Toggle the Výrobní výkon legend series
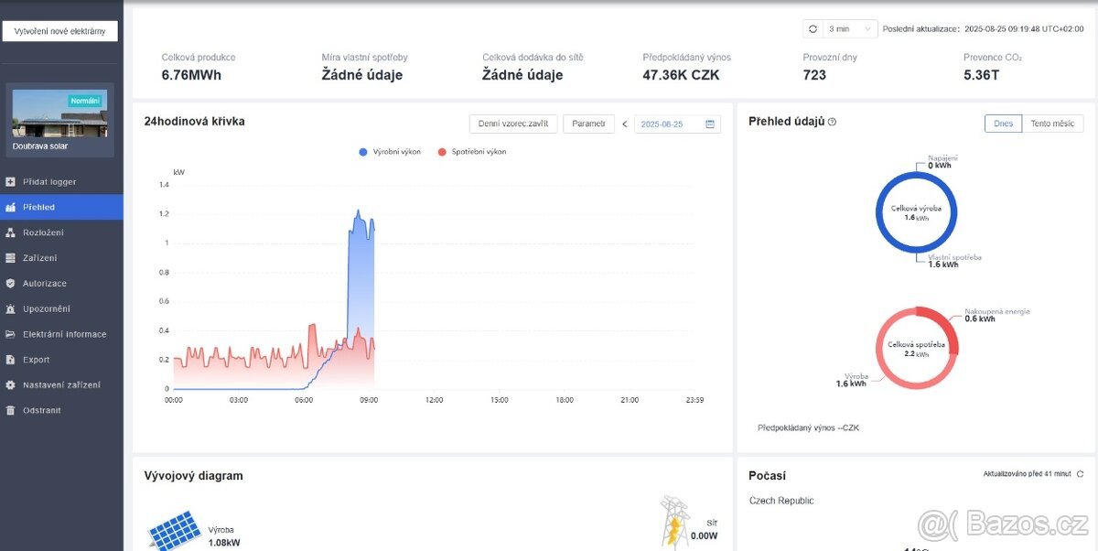Image resolution: width=1098 pixels, height=551 pixels. pos(390,152)
